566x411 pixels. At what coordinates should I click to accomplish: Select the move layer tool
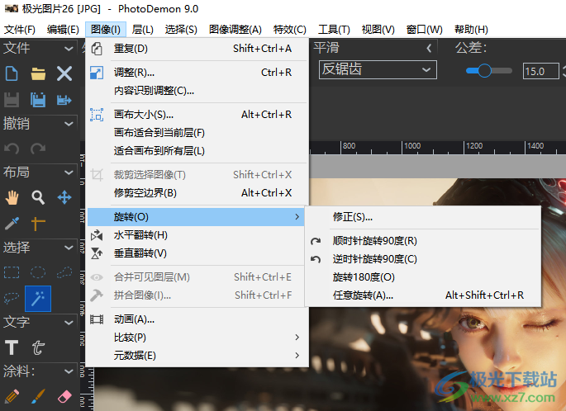(64, 197)
